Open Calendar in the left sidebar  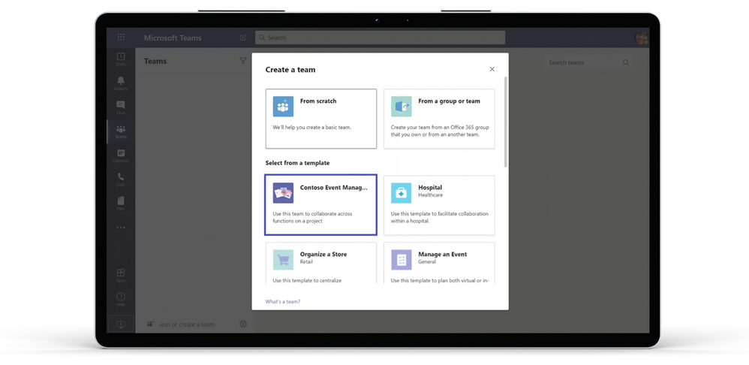point(121,155)
